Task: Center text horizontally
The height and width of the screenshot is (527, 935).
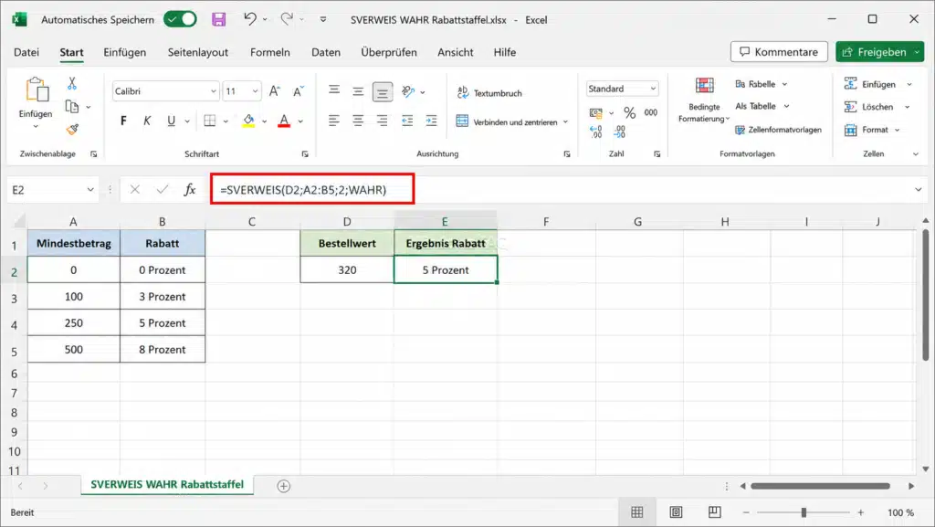Action: click(x=358, y=121)
